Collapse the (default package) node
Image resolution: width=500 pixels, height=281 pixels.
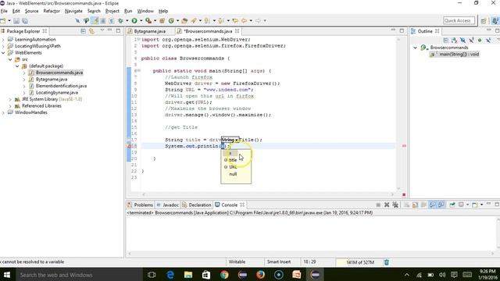(17, 66)
